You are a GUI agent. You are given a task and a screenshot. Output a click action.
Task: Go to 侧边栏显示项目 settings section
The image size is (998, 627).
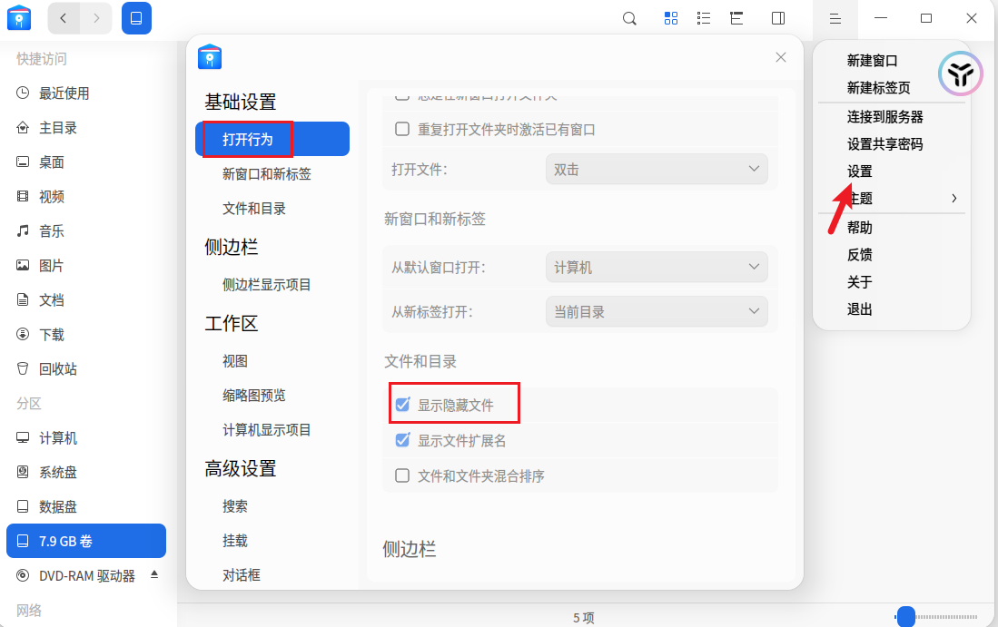[x=267, y=285]
